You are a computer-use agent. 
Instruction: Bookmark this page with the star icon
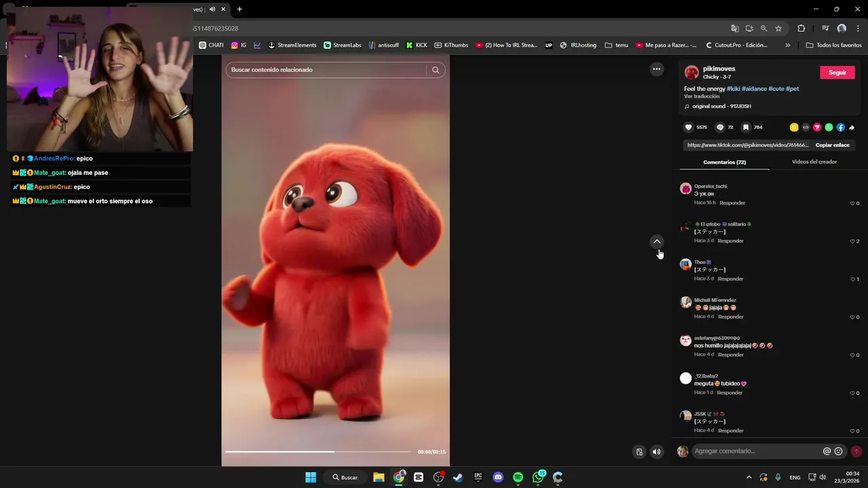778,28
